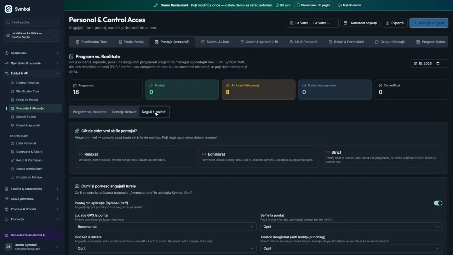This screenshot has width=453, height=255.
Task: Select the Relaxat strictness level
Action: pos(135,157)
